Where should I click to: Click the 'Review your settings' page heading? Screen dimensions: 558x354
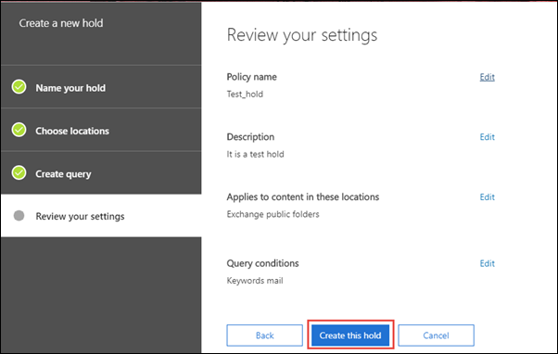tap(302, 35)
